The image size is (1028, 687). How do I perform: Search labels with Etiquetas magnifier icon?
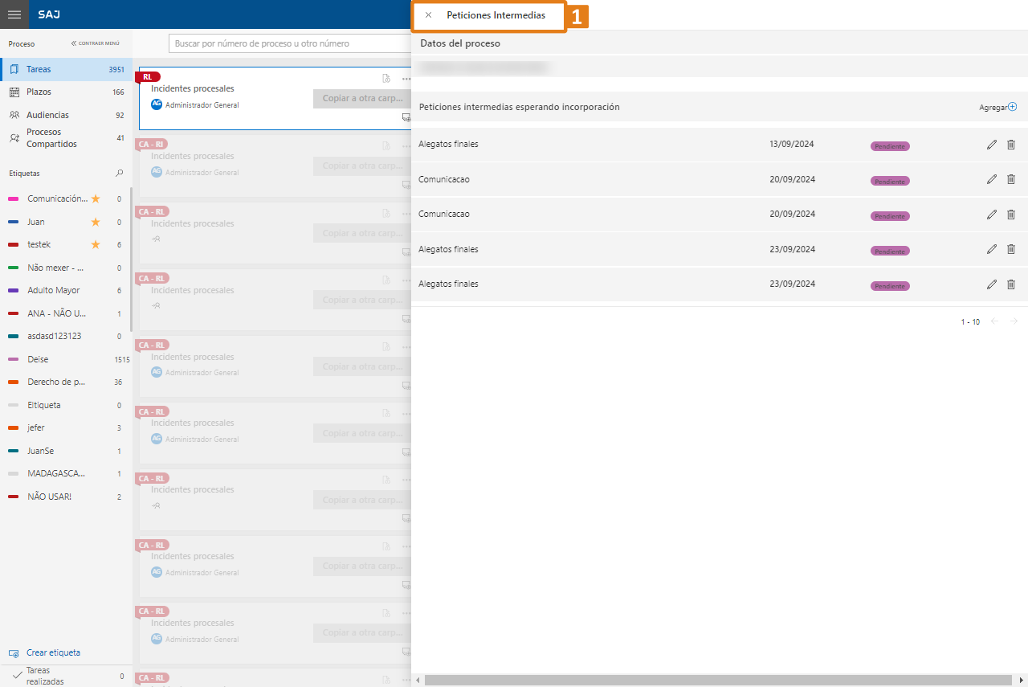(120, 173)
